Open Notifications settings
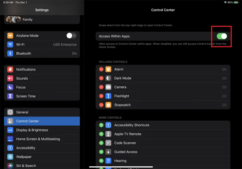The width and height of the screenshot is (242, 169). tap(42, 70)
